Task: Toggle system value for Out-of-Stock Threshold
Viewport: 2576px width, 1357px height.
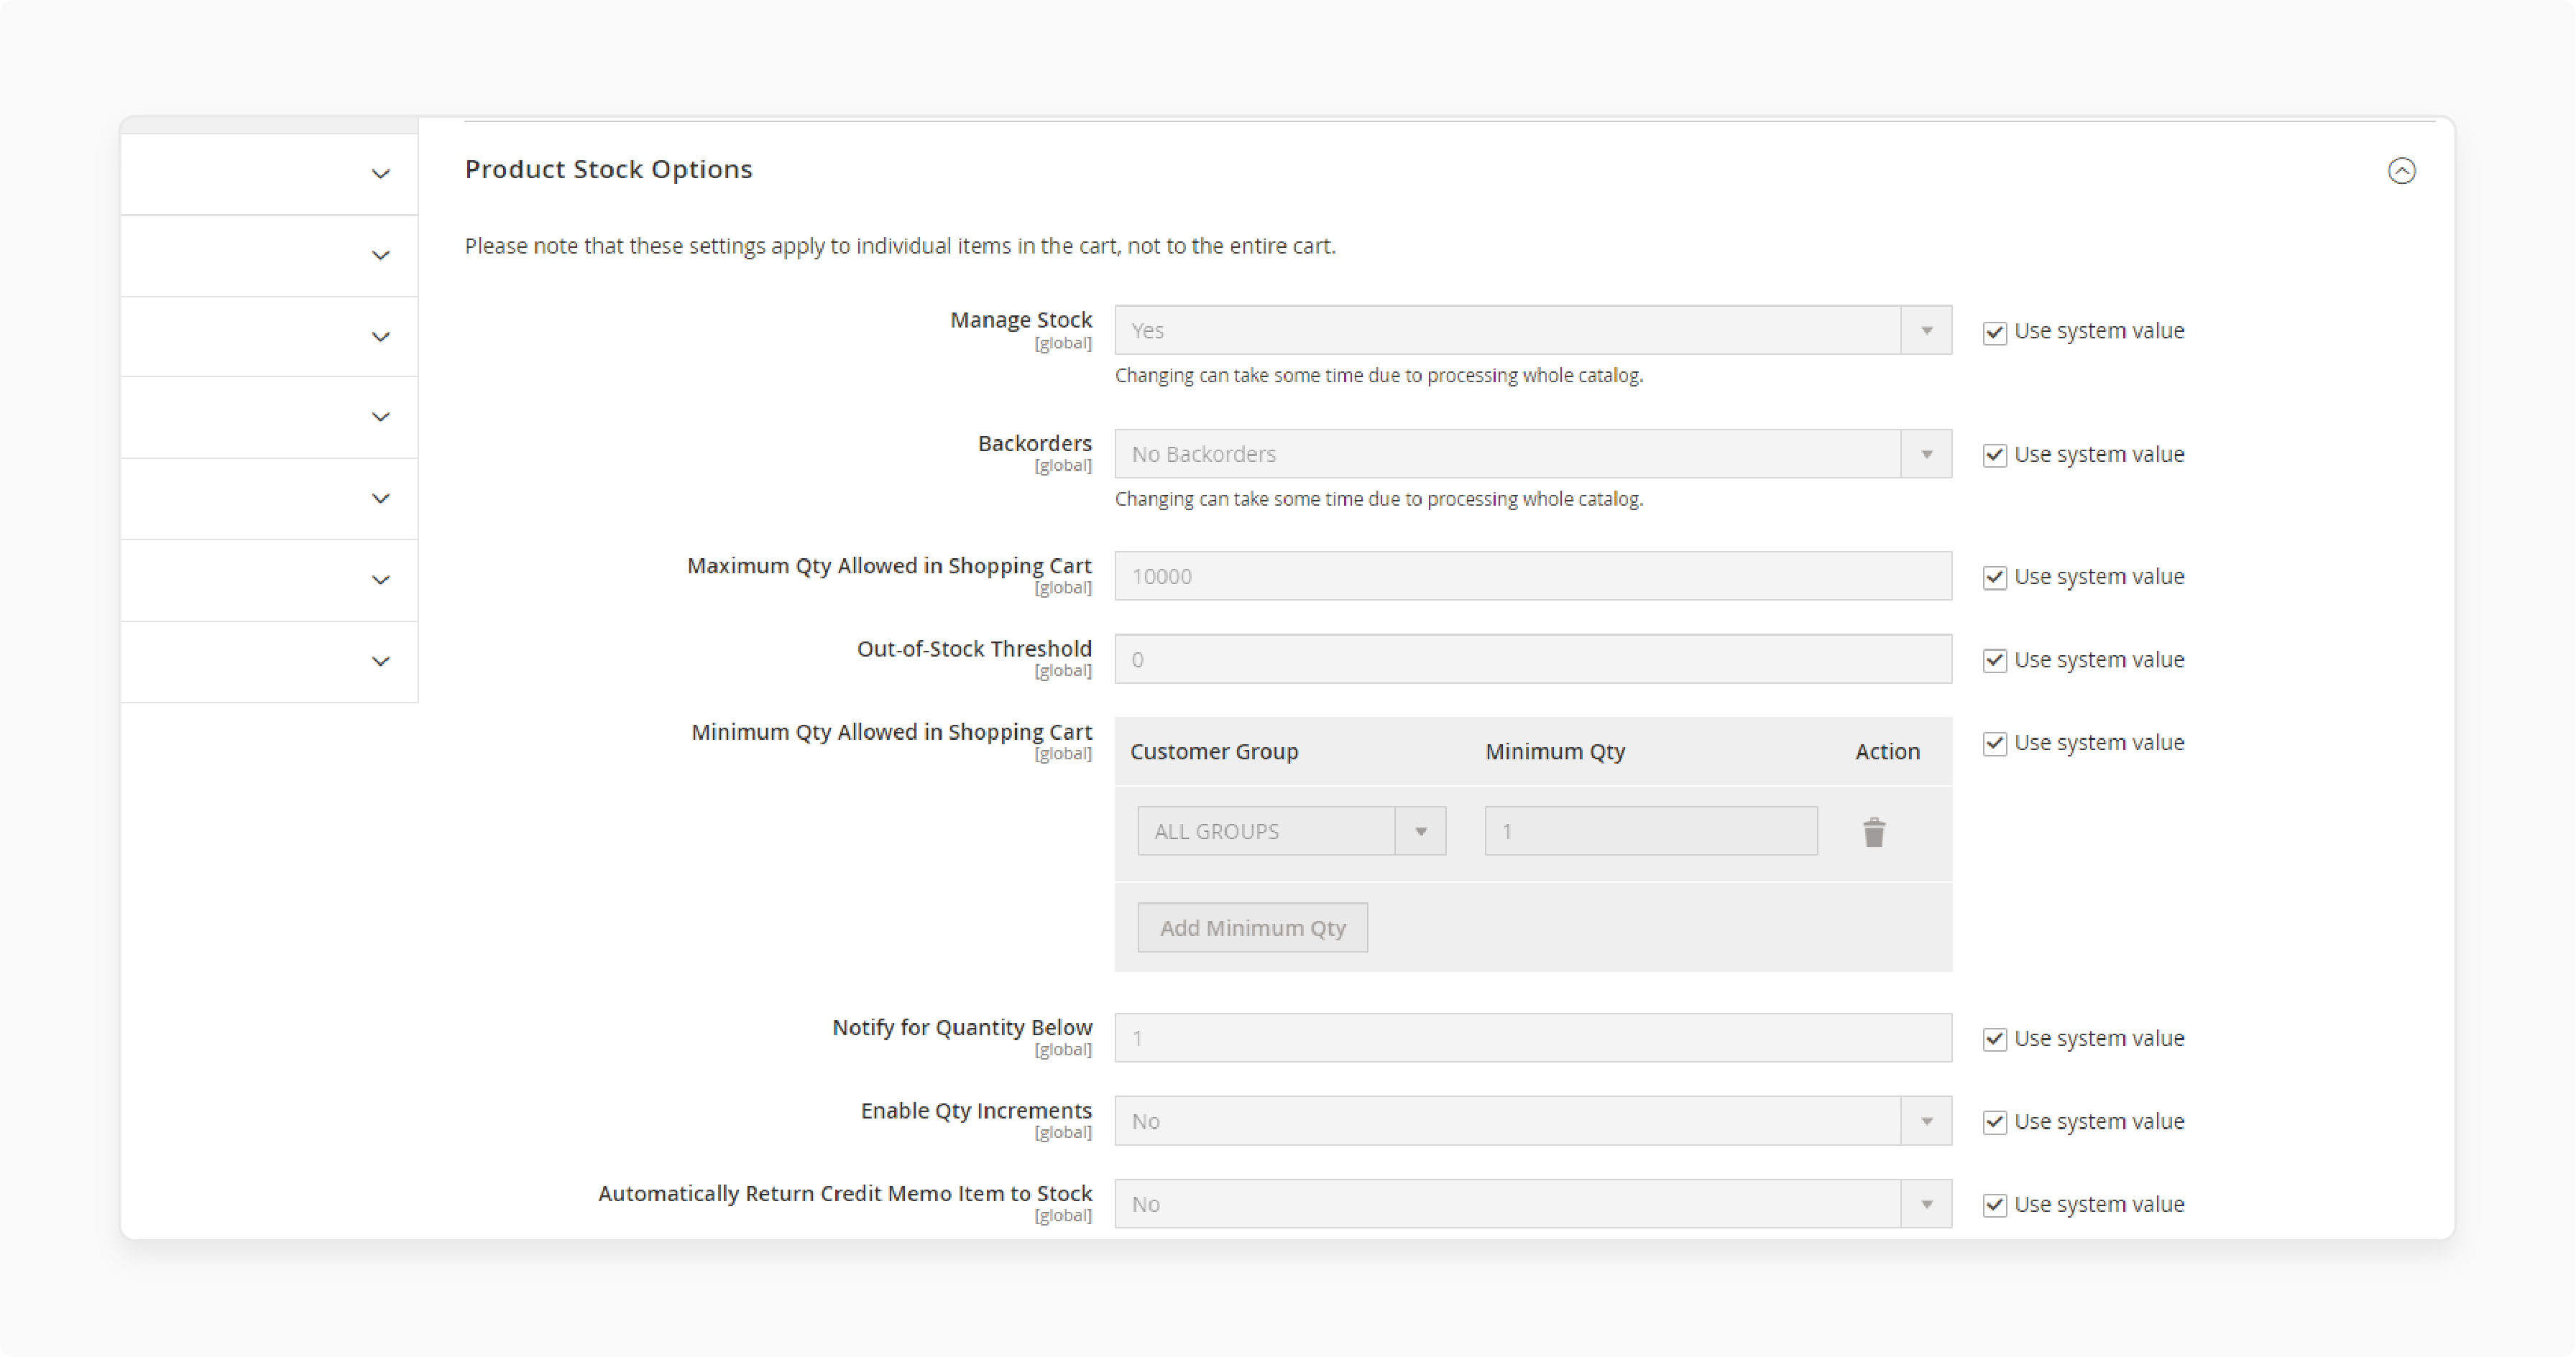Action: click(1994, 660)
